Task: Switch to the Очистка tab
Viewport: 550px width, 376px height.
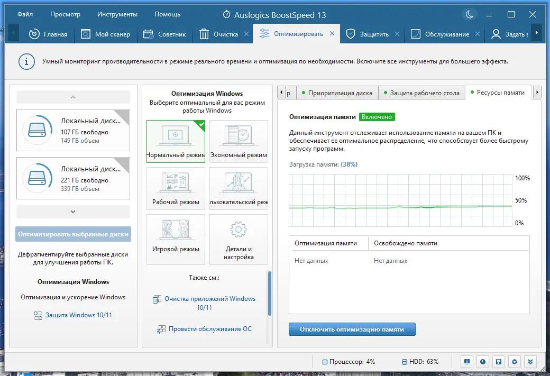Action: [x=219, y=34]
